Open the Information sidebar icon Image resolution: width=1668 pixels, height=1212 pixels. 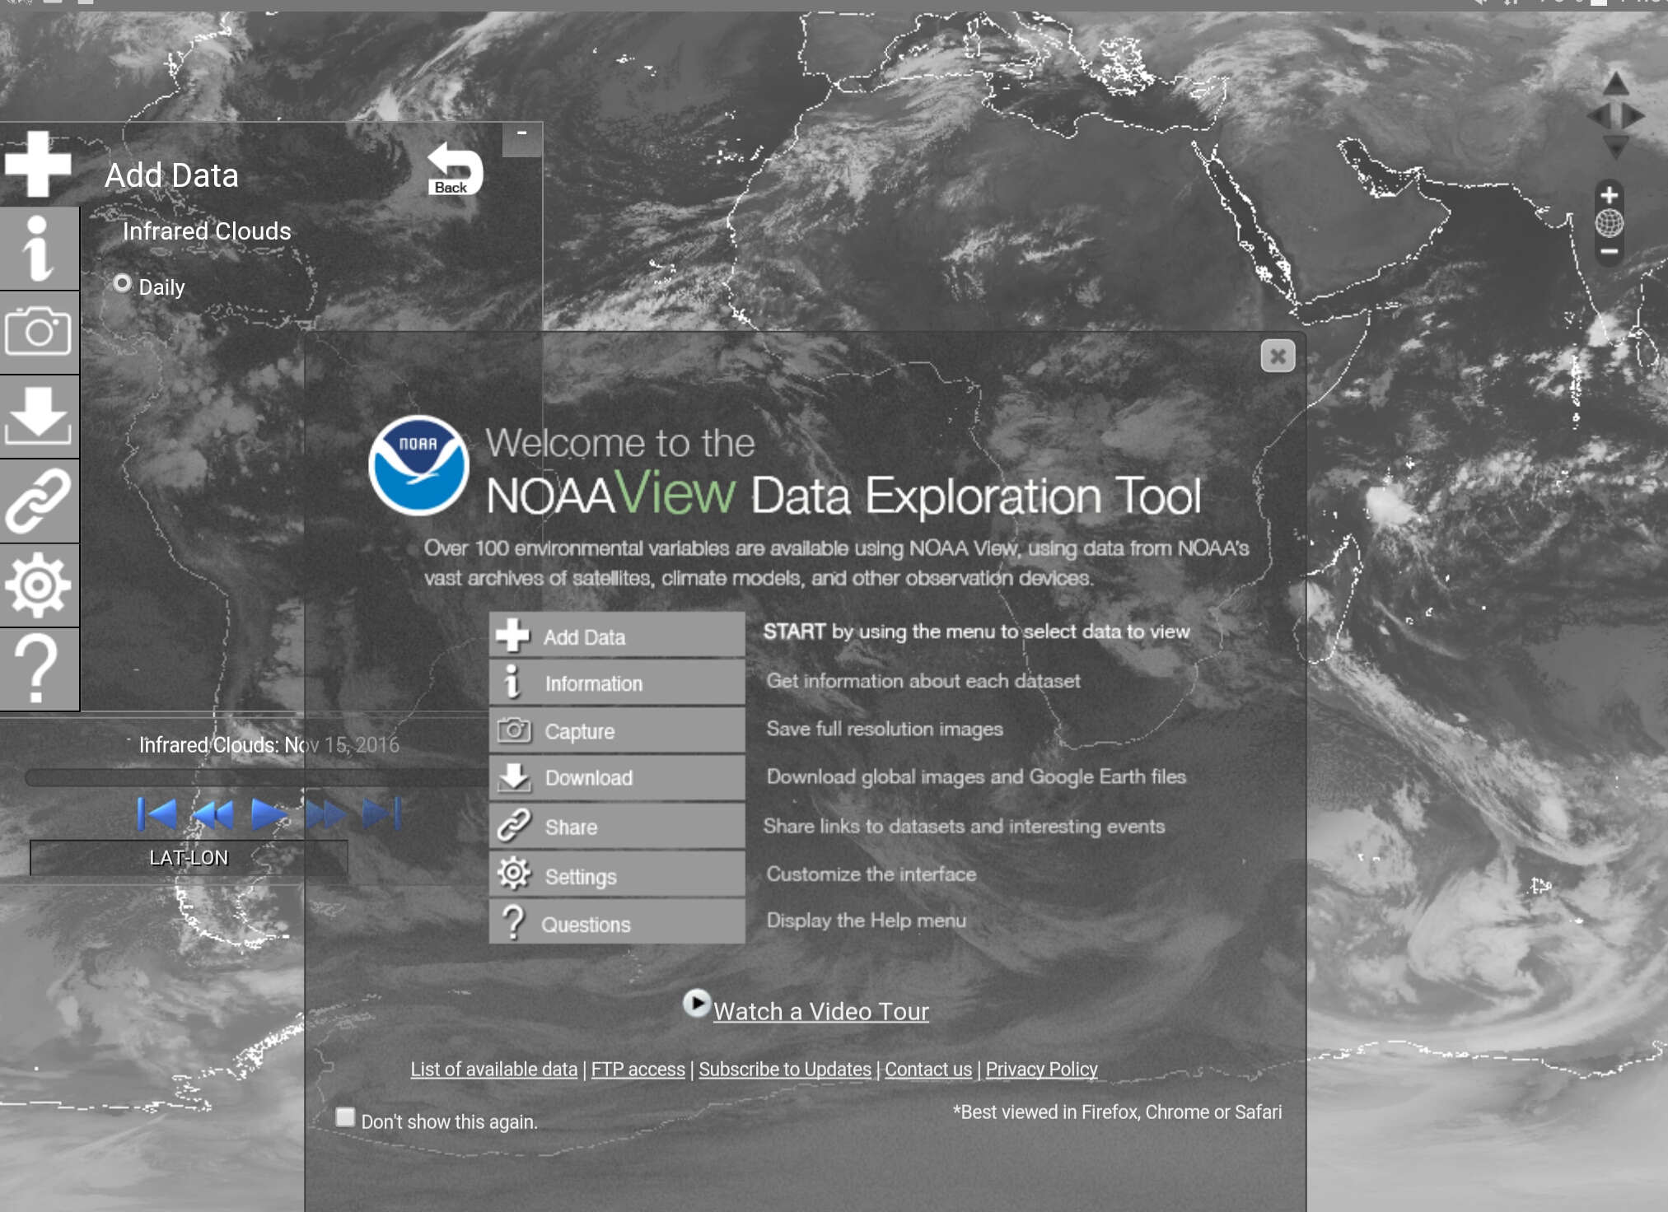[x=38, y=249]
